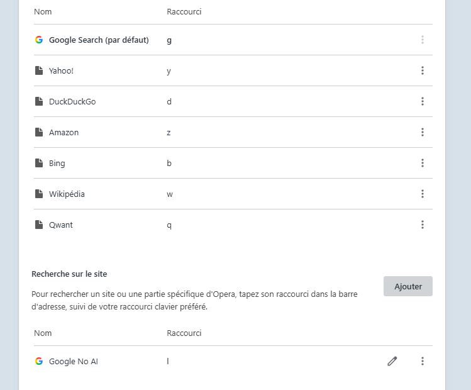
Task: Select the Yahoo! engine name
Action: 61,71
